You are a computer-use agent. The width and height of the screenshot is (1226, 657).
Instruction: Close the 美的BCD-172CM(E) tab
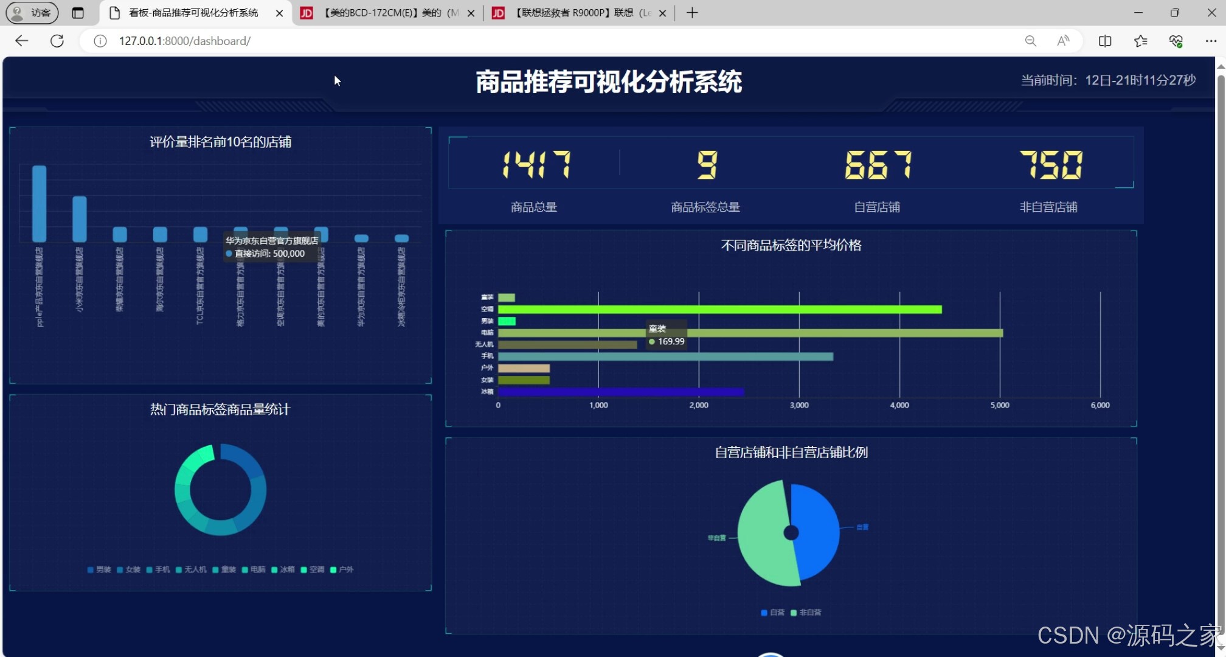pyautogui.click(x=471, y=13)
